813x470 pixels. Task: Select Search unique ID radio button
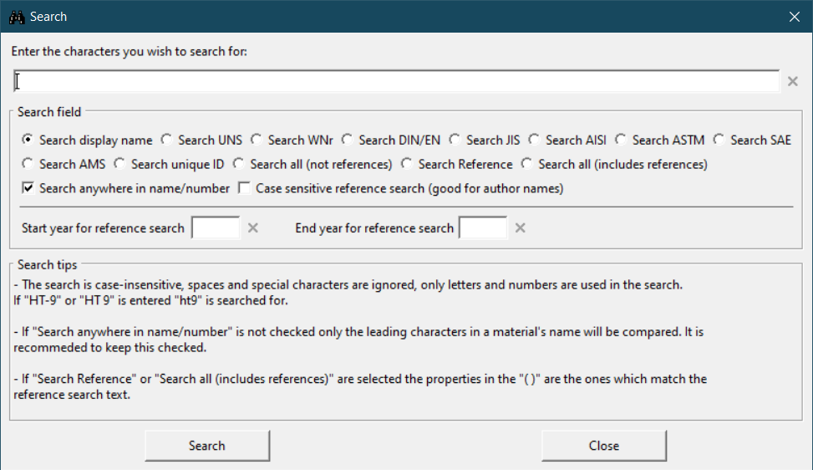[x=120, y=165]
